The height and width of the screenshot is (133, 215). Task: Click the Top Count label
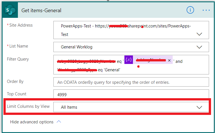(16, 94)
